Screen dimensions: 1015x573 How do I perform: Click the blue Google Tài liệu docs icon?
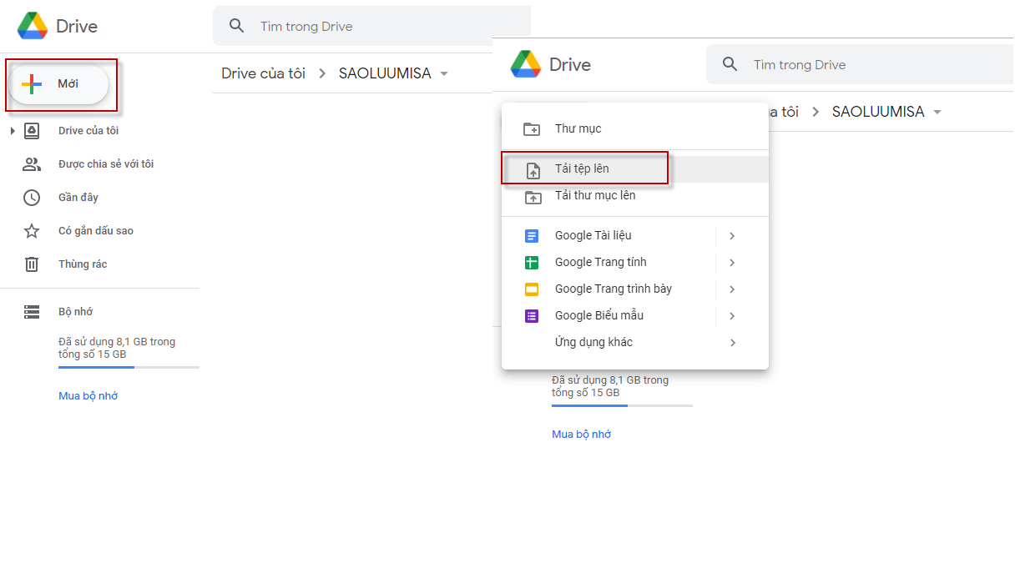point(532,236)
